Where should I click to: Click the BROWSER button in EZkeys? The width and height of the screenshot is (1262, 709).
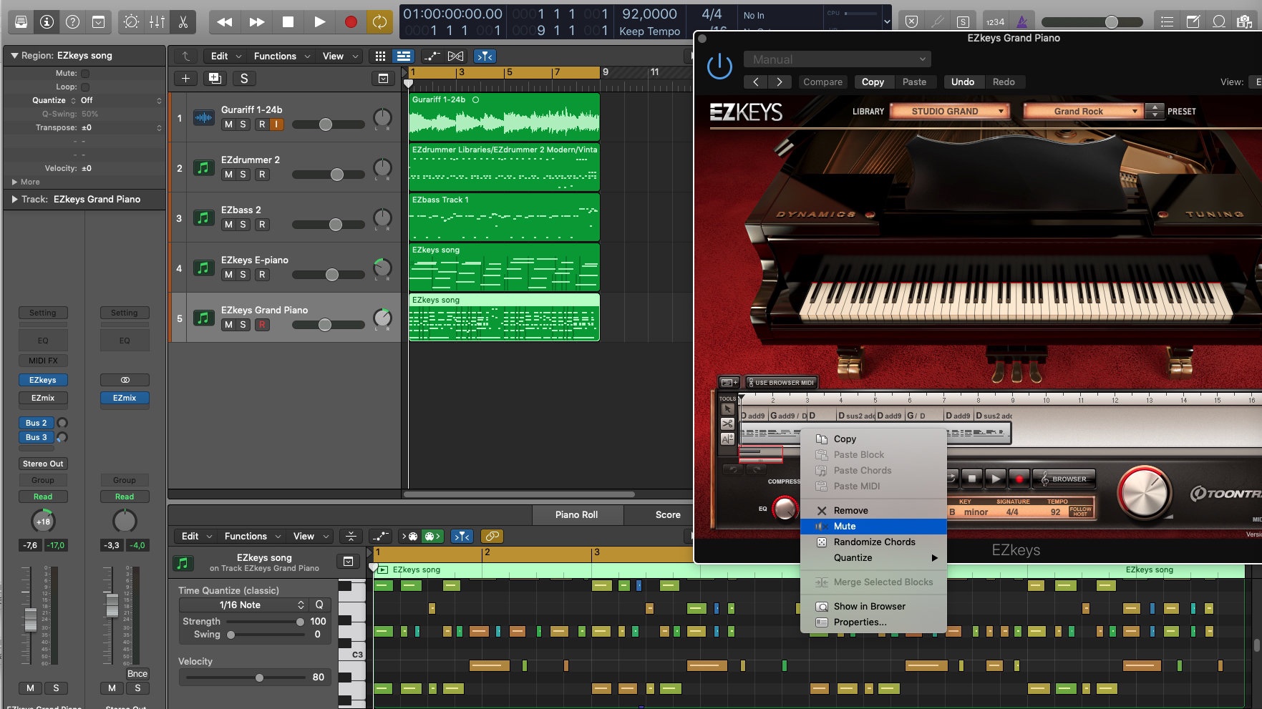(1063, 479)
